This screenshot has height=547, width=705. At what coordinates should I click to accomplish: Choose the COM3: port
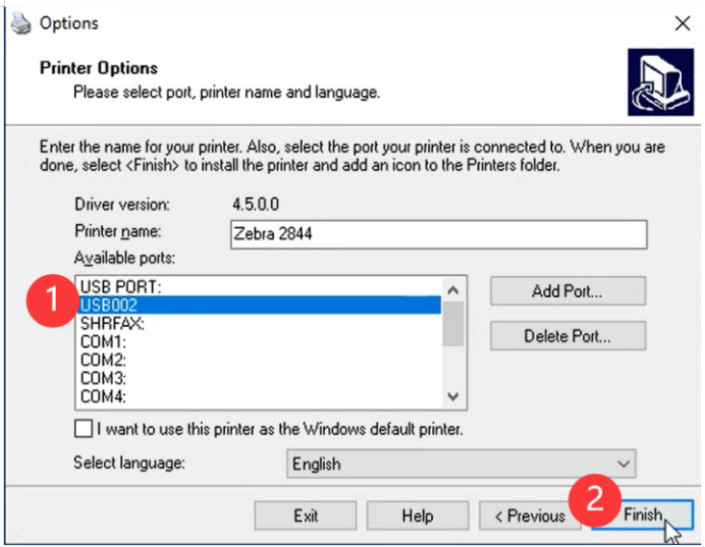(260, 379)
